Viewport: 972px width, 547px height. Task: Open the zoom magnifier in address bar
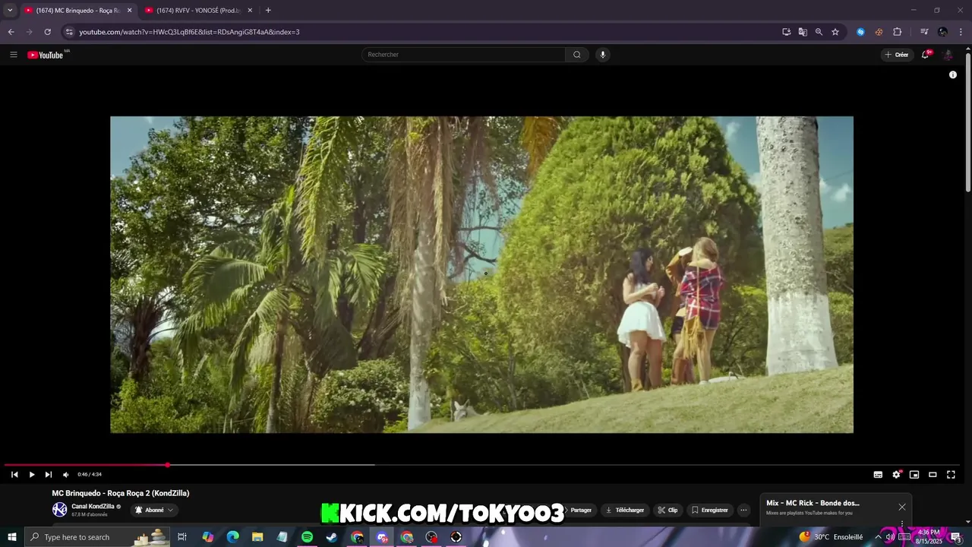point(819,32)
